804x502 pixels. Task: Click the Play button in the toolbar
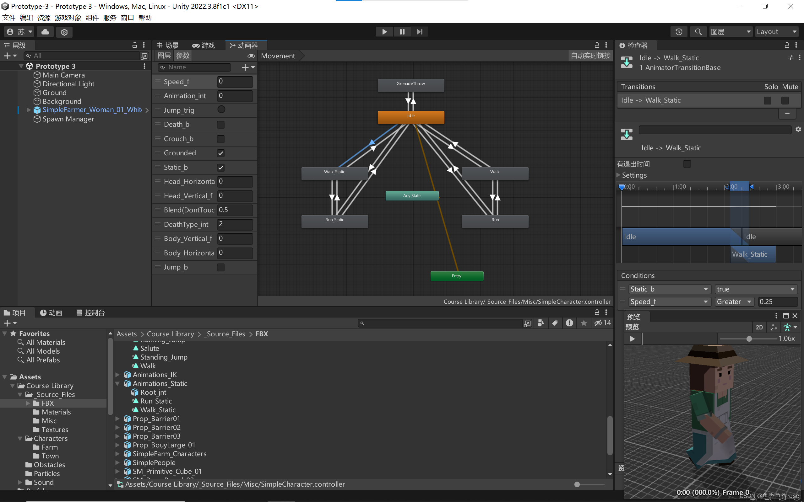384,32
